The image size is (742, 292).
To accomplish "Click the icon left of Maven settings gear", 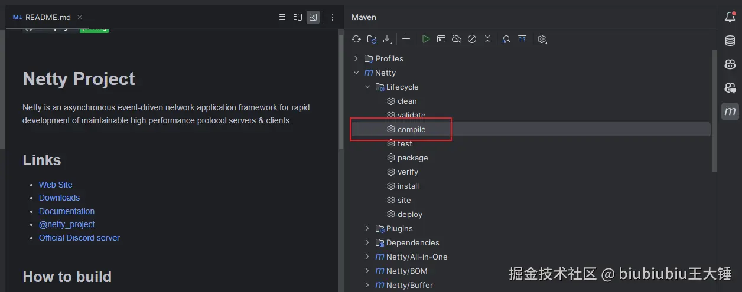I will click(522, 40).
